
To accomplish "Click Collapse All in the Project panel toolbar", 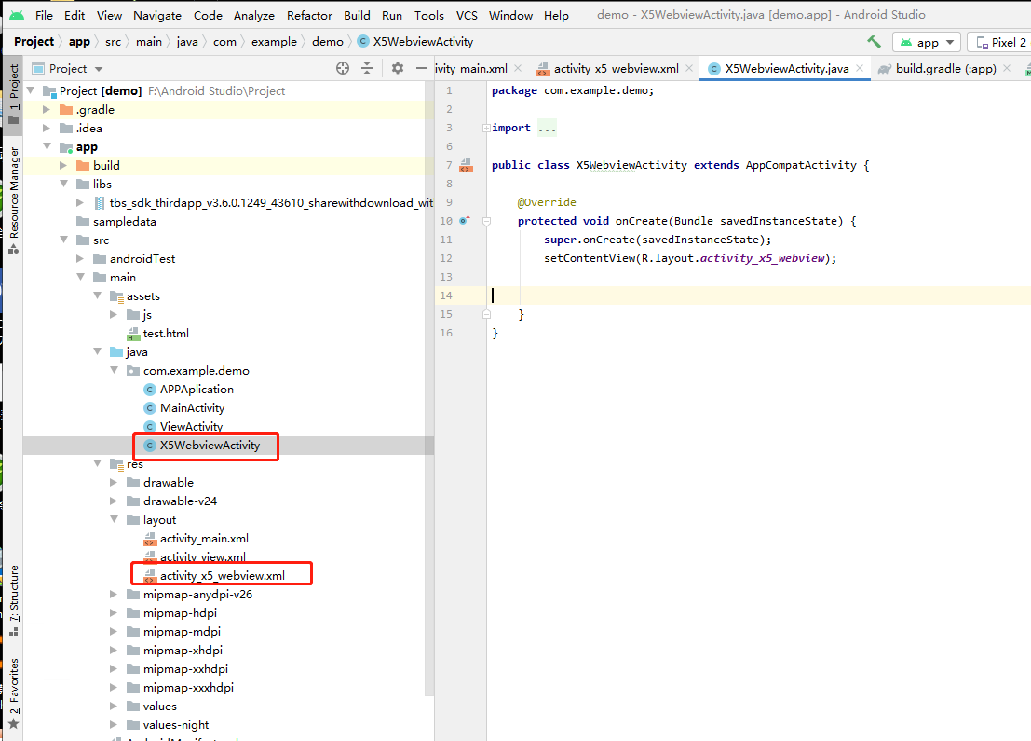I will [x=368, y=68].
